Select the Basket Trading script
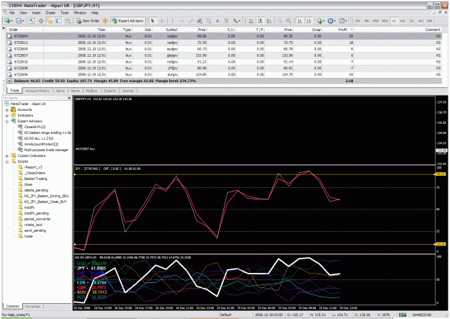 click(x=35, y=179)
